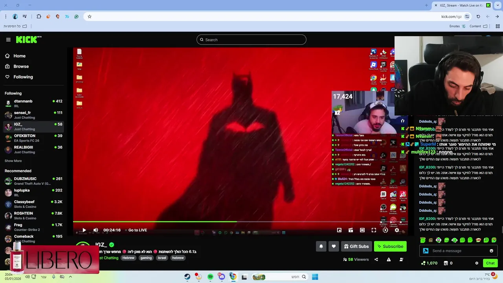The height and width of the screenshot is (283, 503).
Task: Open the chat identity hammer icon
Action: click(426, 251)
